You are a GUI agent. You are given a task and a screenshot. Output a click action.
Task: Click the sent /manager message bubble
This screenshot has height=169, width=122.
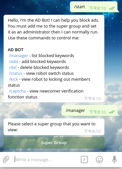[x=90, y=111]
